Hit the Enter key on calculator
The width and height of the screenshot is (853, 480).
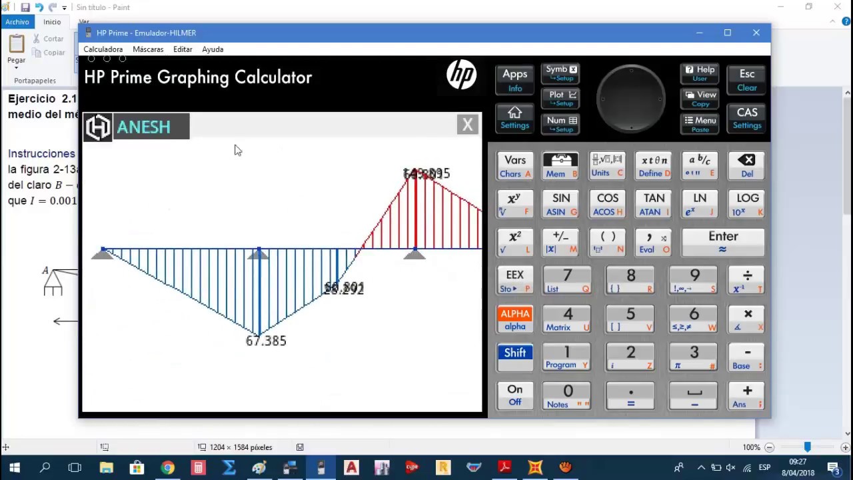723,242
